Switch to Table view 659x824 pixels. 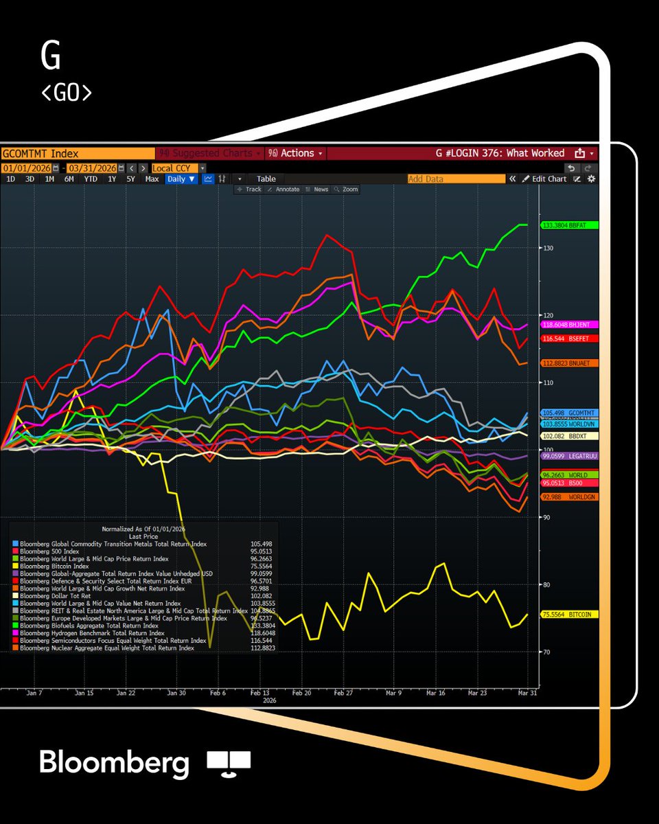point(266,179)
